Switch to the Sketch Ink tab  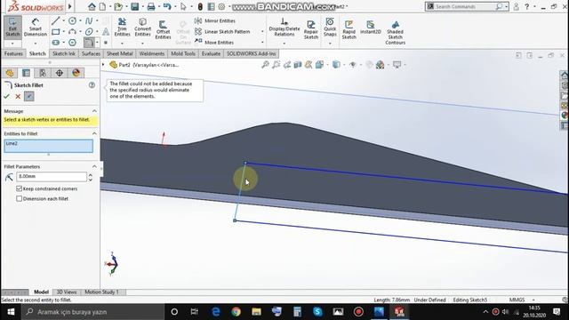click(x=64, y=53)
